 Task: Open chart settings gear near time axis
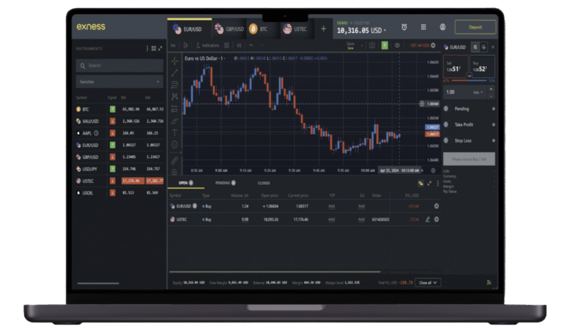(433, 170)
